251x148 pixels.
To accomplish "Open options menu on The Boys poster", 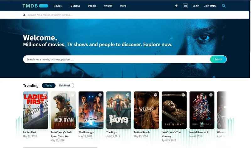I will [128, 95].
